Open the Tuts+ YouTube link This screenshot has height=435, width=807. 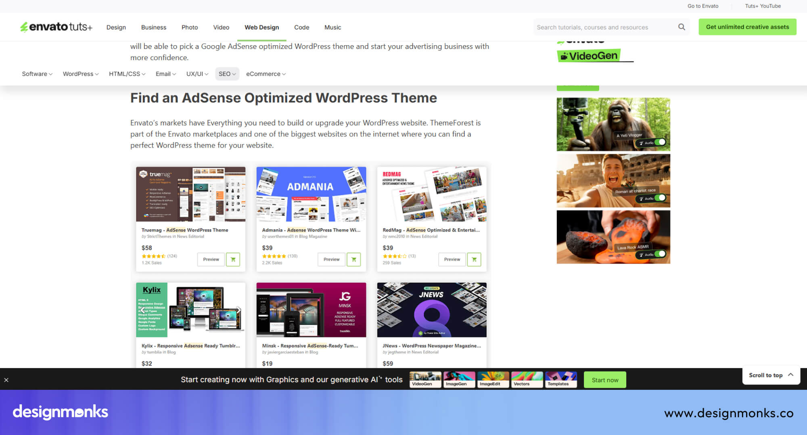pos(763,6)
